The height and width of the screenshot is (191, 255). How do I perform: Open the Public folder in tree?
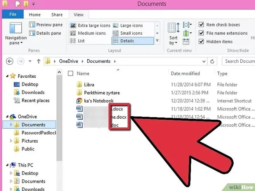[x=28, y=149]
